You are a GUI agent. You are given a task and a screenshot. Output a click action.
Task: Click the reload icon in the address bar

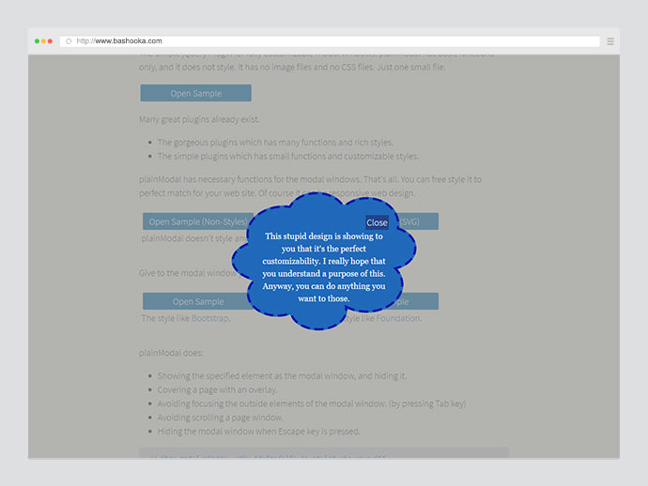(x=69, y=41)
